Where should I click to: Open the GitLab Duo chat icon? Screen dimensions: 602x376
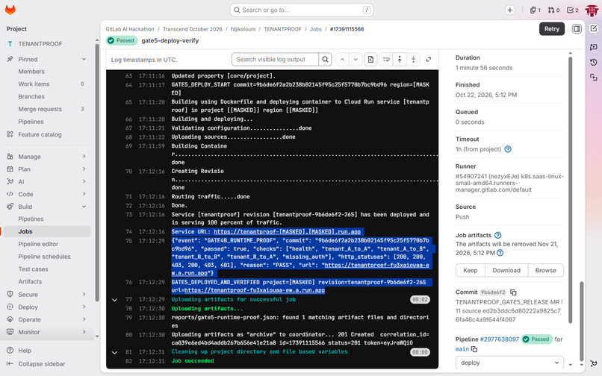coord(594,46)
